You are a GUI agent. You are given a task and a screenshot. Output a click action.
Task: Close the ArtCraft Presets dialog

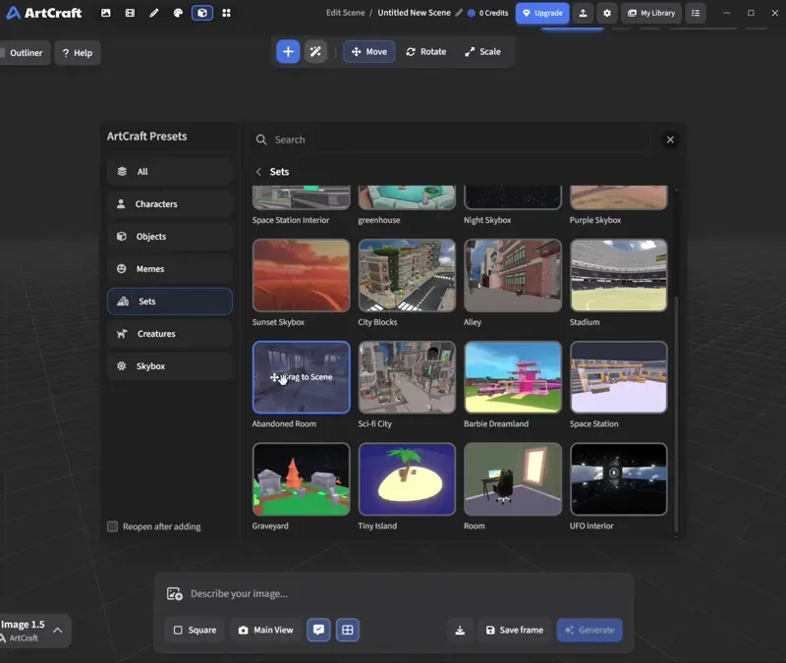[670, 139]
